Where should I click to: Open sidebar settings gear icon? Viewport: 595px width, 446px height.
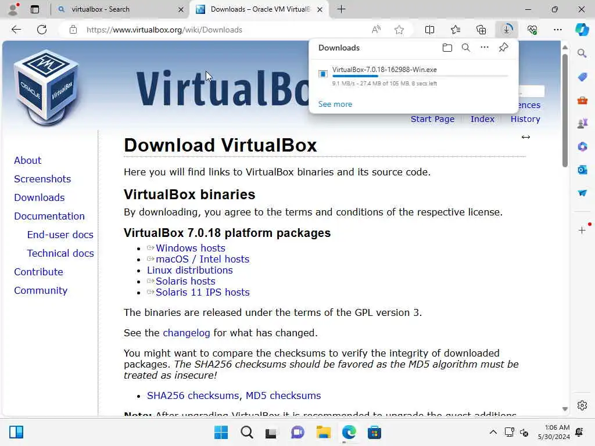click(x=582, y=405)
